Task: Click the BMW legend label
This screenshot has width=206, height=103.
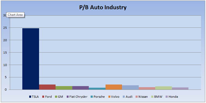Action: [158, 97]
